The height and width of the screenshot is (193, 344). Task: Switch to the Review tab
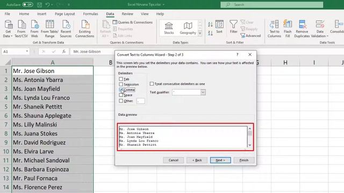pos(127,14)
